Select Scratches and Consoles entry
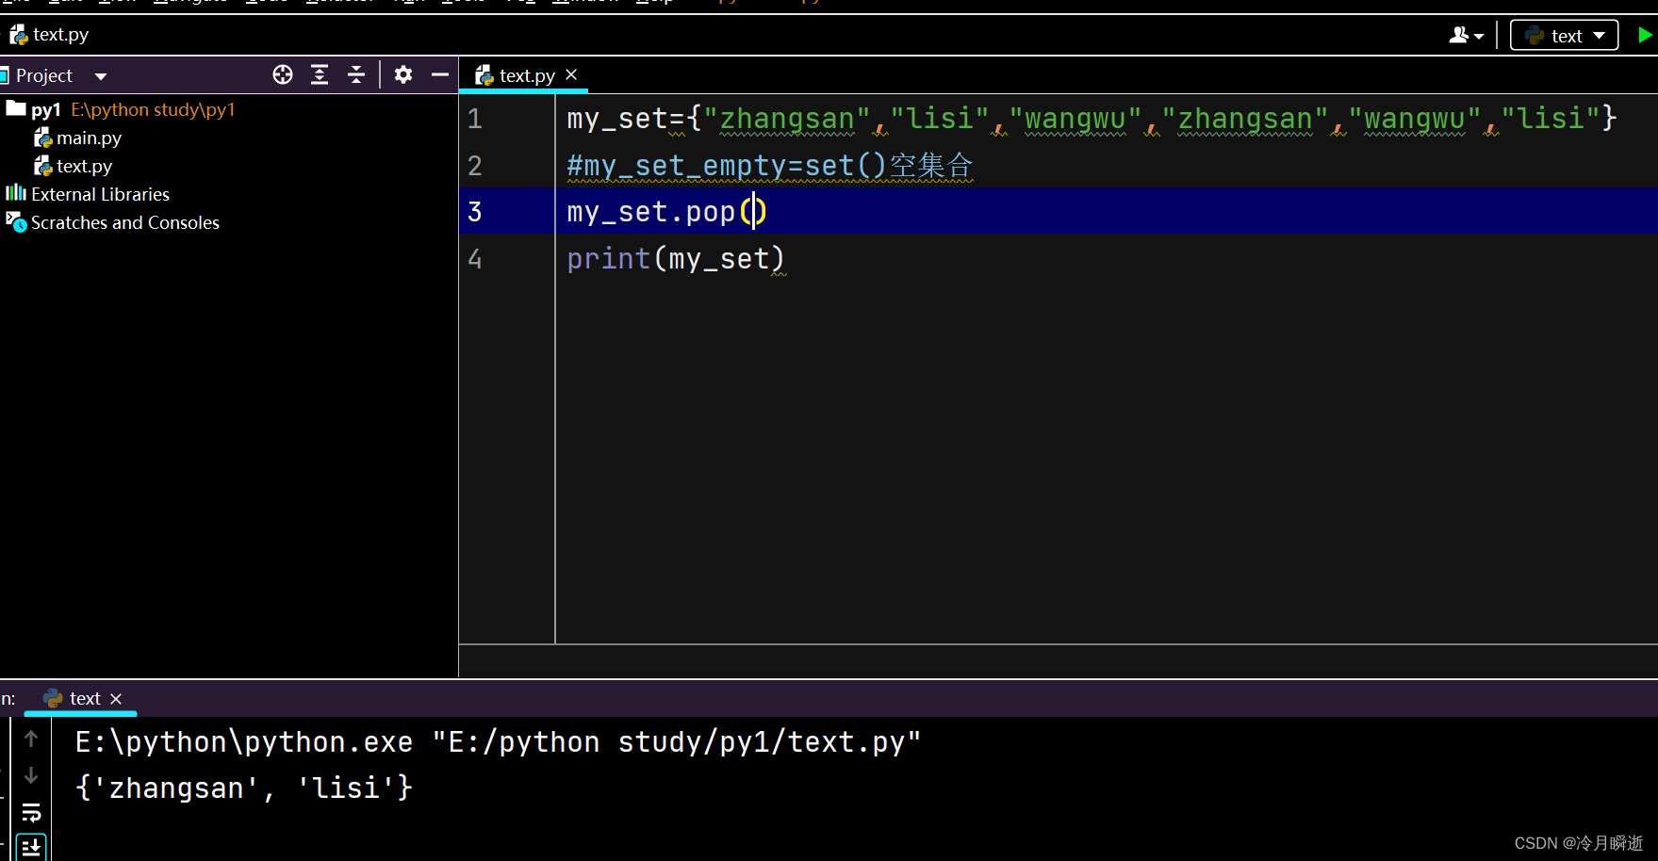The image size is (1658, 861). 124,222
